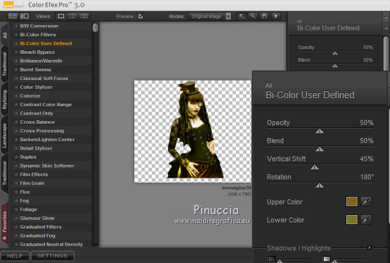Switch to split preview view
390x263 pixels.
72,16
